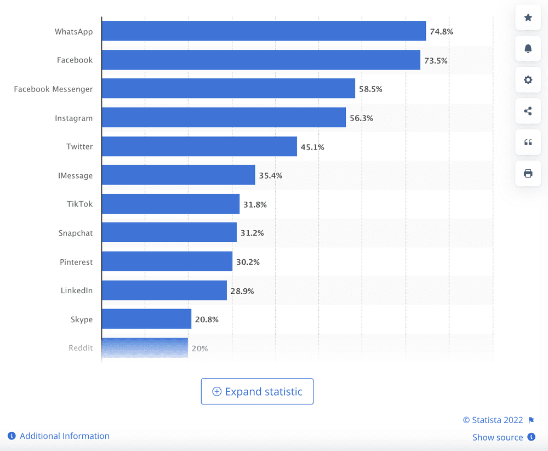The height and width of the screenshot is (451, 548).
Task: Open the settings gear icon
Action: pos(528,79)
